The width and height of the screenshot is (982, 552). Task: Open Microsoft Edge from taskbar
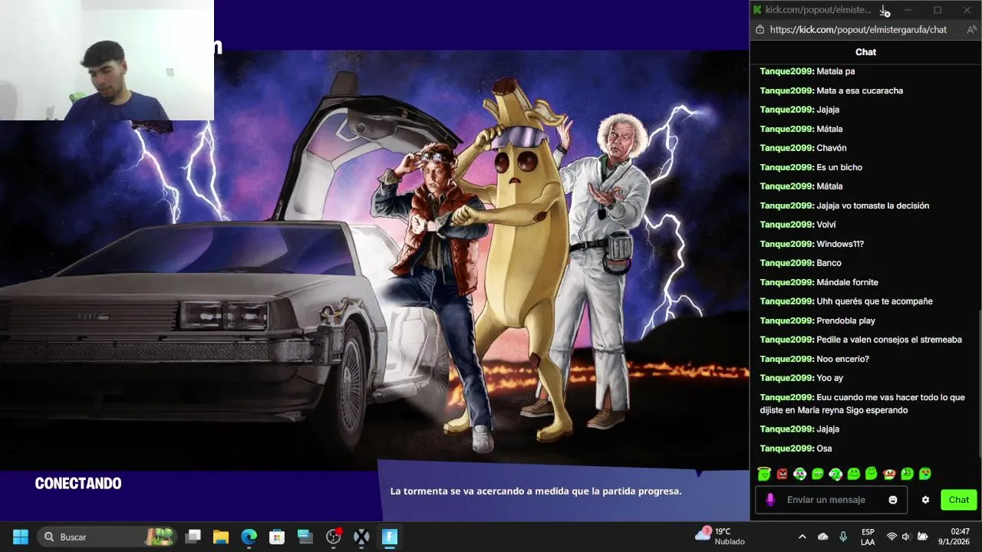click(x=249, y=537)
